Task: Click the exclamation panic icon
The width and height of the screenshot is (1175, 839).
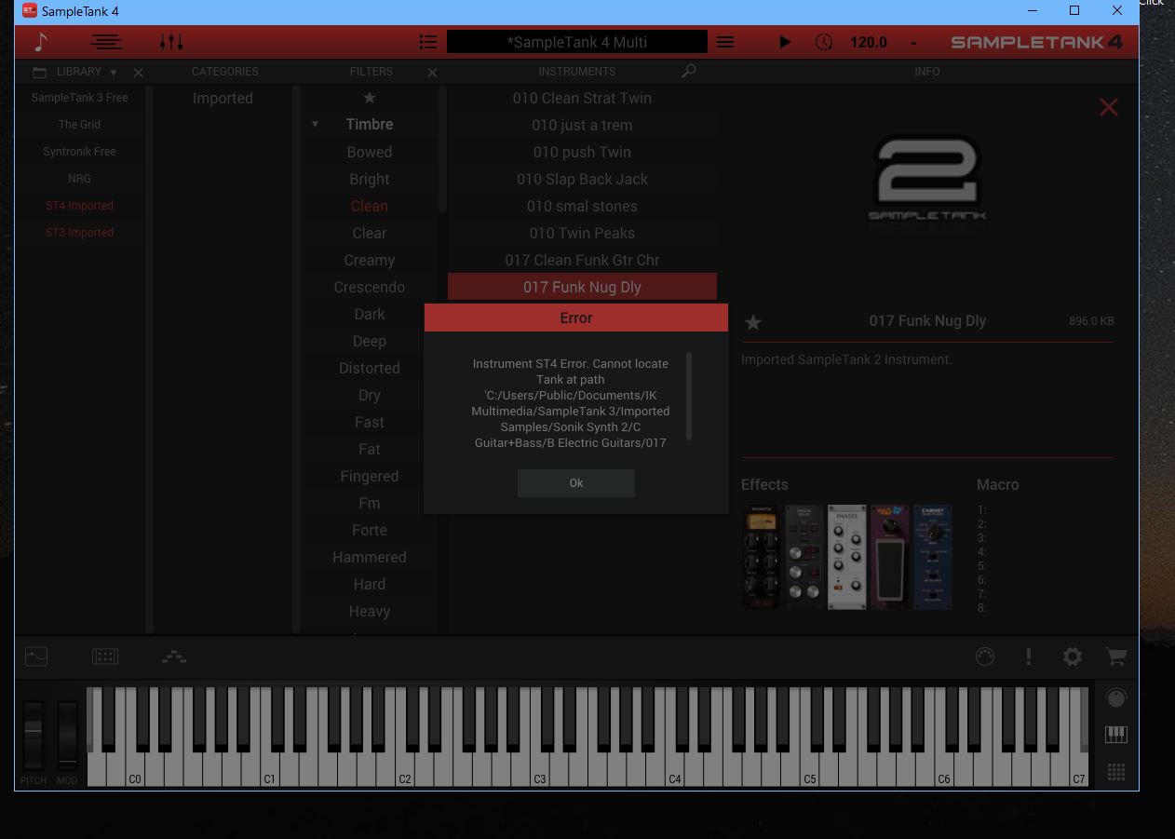Action: click(1029, 656)
